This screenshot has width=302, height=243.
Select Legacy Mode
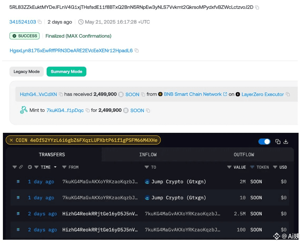26,72
